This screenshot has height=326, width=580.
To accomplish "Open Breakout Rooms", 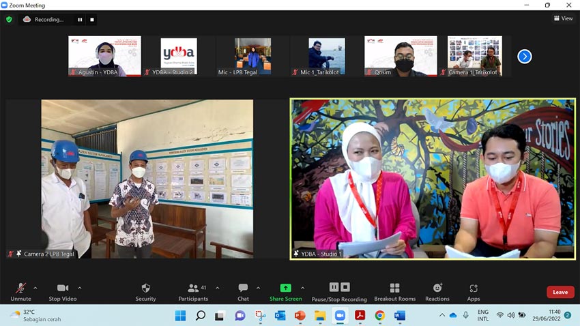I will [394, 293].
